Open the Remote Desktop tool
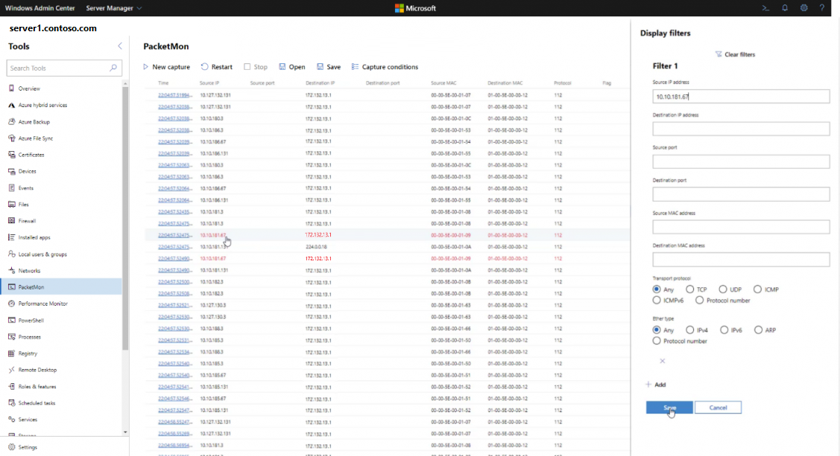 (x=37, y=370)
